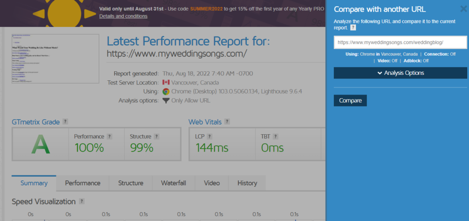Click the Canada flag icon
Viewport: 469px width, 221px height.
166,83
